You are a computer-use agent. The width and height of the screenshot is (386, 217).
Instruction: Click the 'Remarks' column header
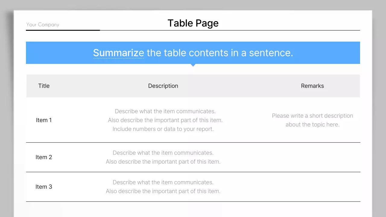[x=312, y=86]
